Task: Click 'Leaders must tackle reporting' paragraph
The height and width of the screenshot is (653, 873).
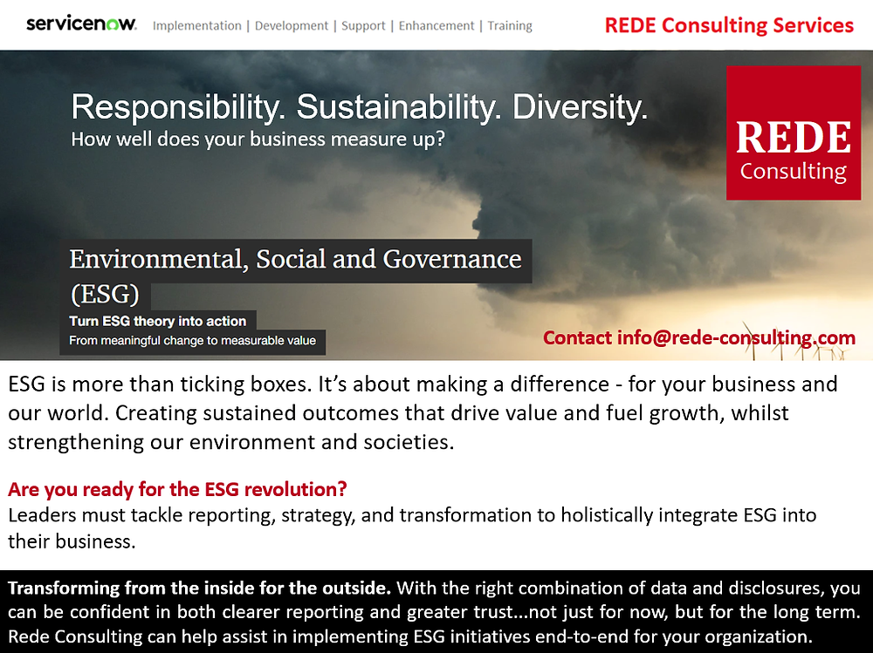Action: click(x=412, y=527)
